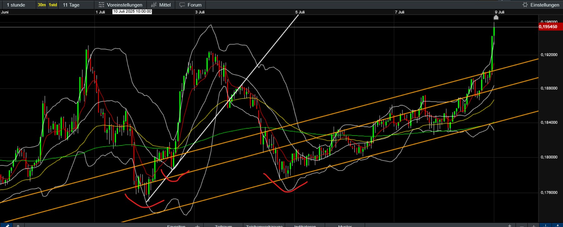Screen dimensions: 563x227
Task: Click the '1 Juli' date axis label
Action: (x=100, y=12)
